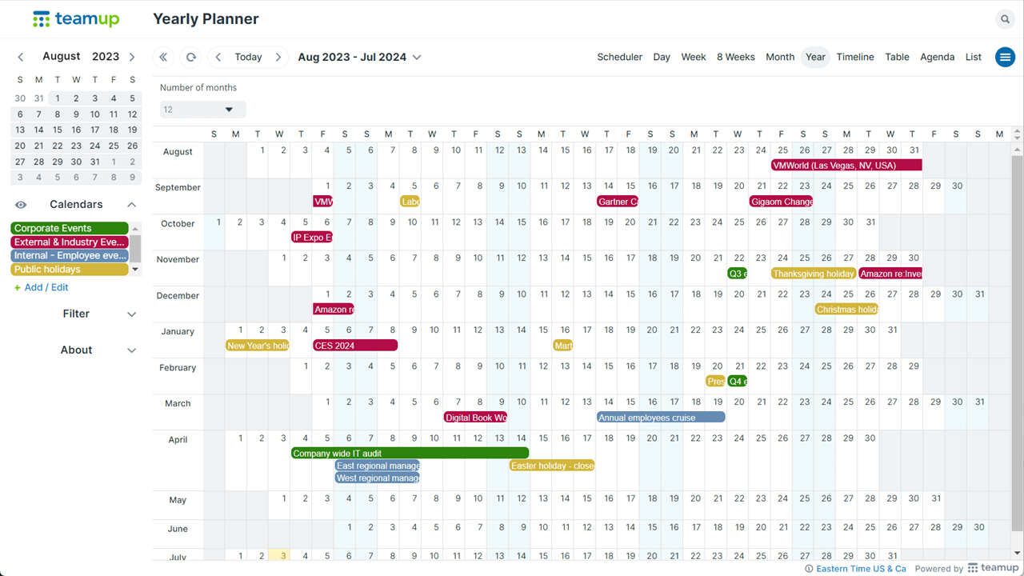Open the search magnifier icon
Viewport: 1024px width, 576px height.
click(x=1005, y=19)
